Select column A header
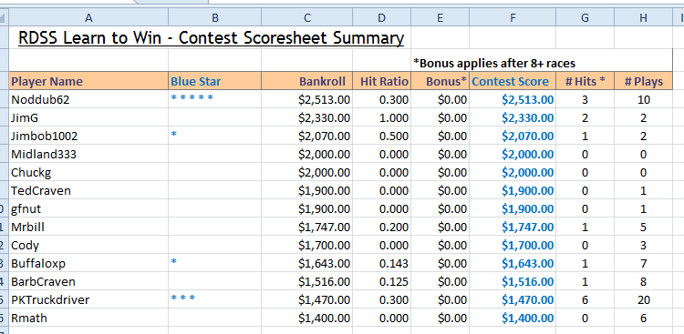The height and width of the screenshot is (334, 684). 88,17
